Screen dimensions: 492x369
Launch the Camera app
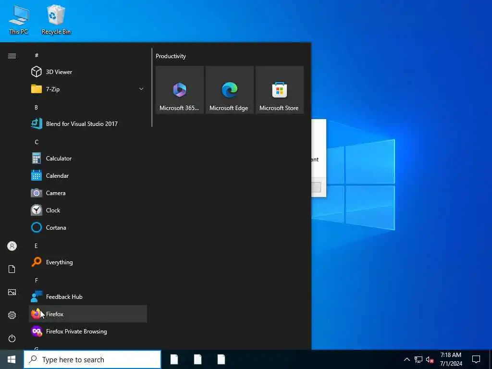click(x=88, y=193)
